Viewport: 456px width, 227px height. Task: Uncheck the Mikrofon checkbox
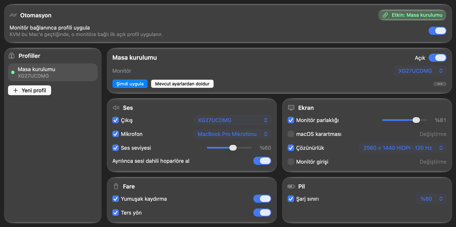(x=116, y=134)
